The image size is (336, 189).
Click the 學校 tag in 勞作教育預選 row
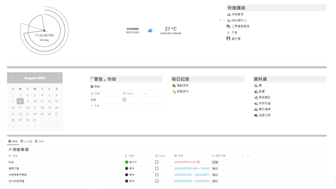(215, 181)
